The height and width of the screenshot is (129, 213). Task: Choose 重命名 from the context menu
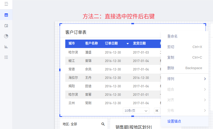click(x=172, y=36)
